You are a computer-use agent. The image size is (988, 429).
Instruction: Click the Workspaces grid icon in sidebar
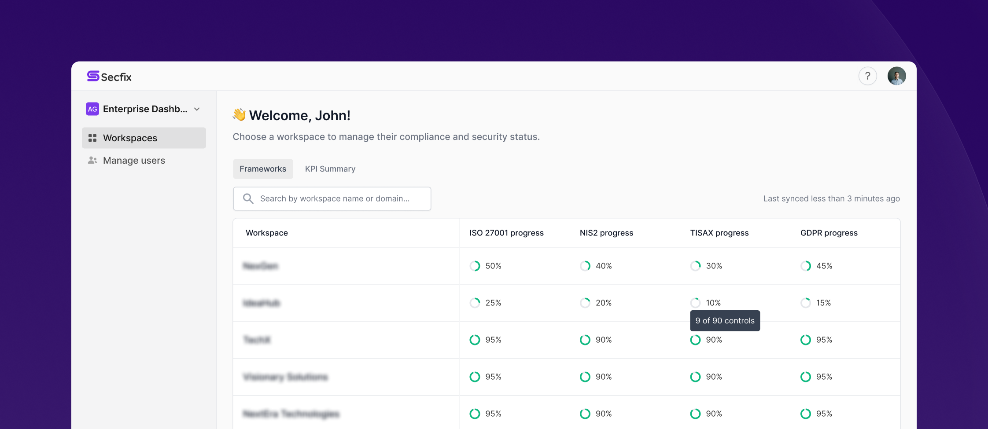[92, 138]
